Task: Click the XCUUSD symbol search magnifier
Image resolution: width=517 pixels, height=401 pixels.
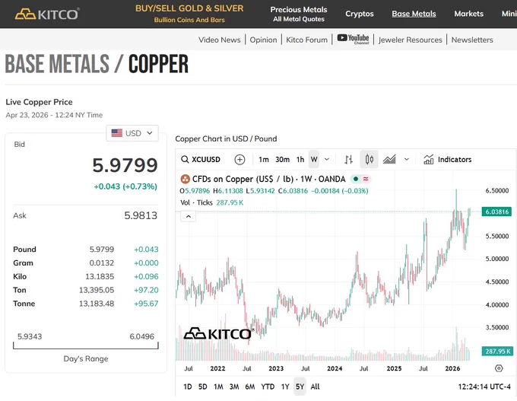Action: coord(185,159)
